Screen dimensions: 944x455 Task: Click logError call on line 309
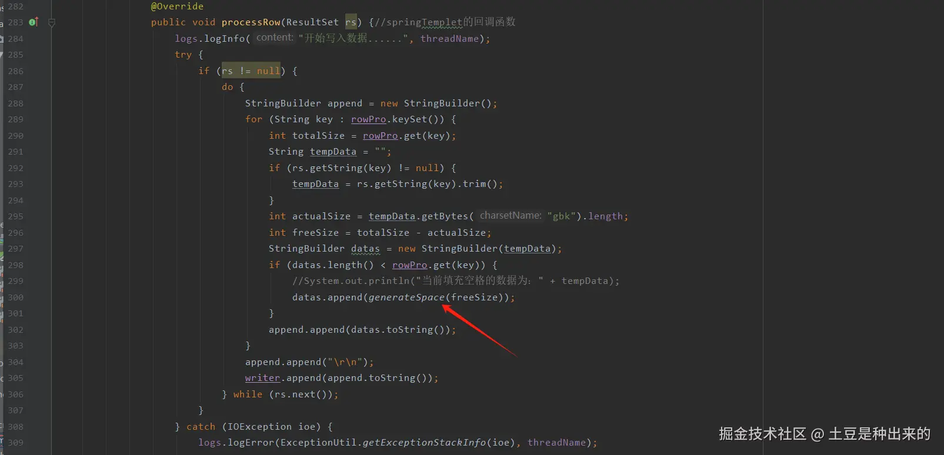coord(251,443)
